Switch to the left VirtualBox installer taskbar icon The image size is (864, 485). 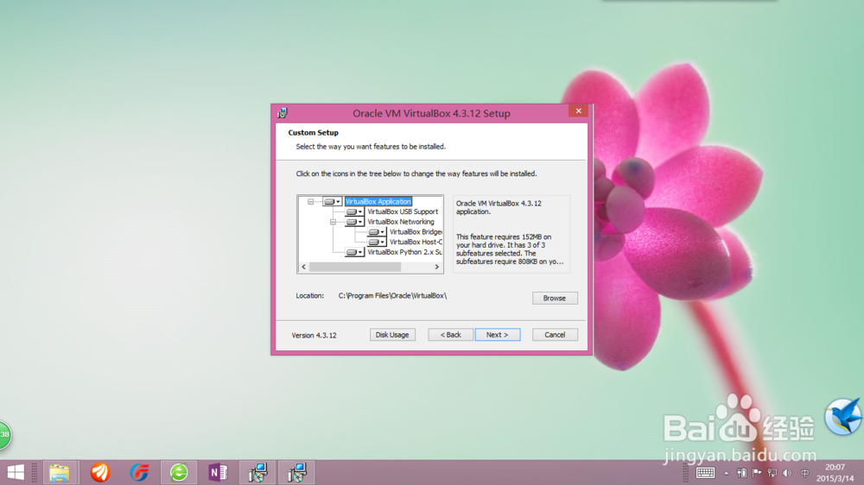[257, 472]
